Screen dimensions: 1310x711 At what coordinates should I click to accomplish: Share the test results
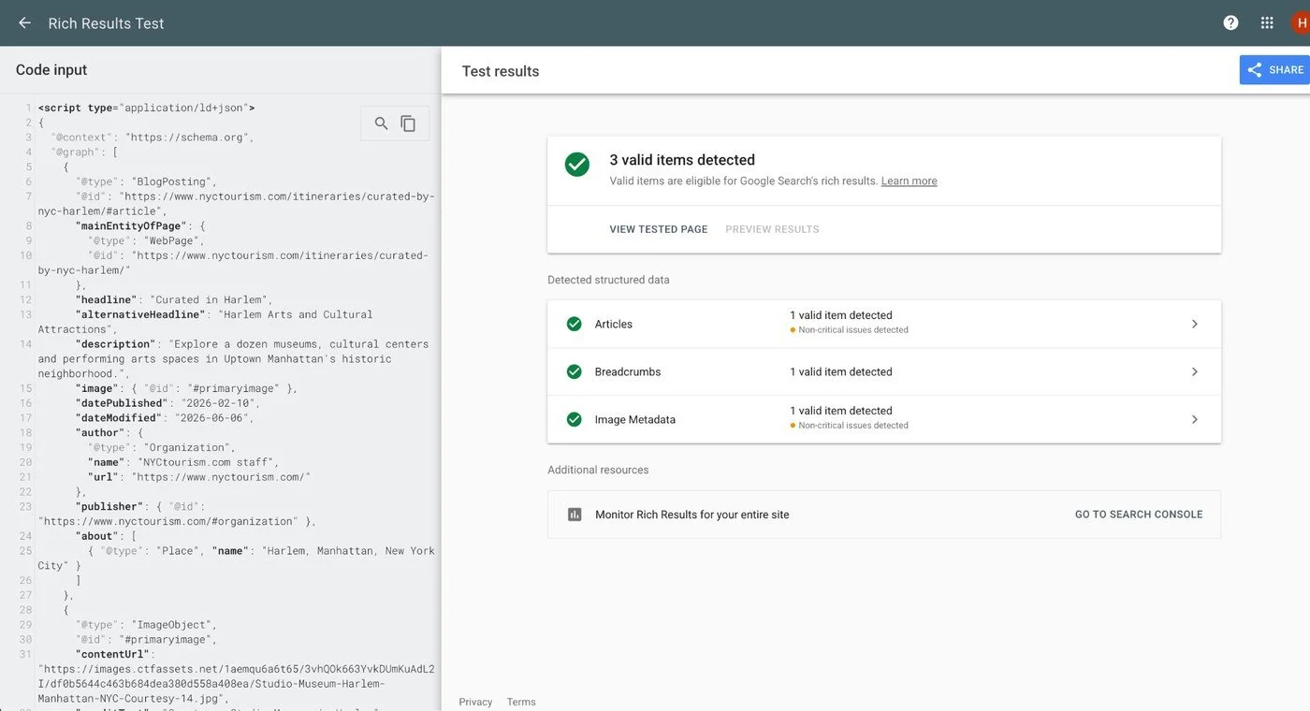(x=1274, y=69)
